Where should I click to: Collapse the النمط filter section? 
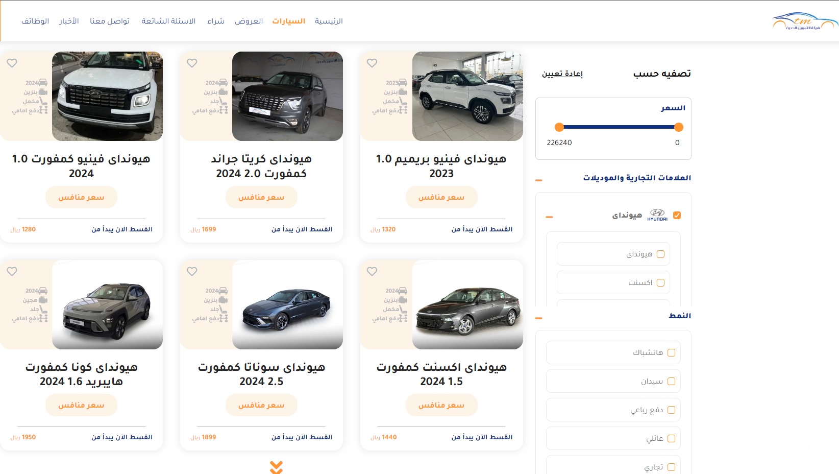(539, 318)
